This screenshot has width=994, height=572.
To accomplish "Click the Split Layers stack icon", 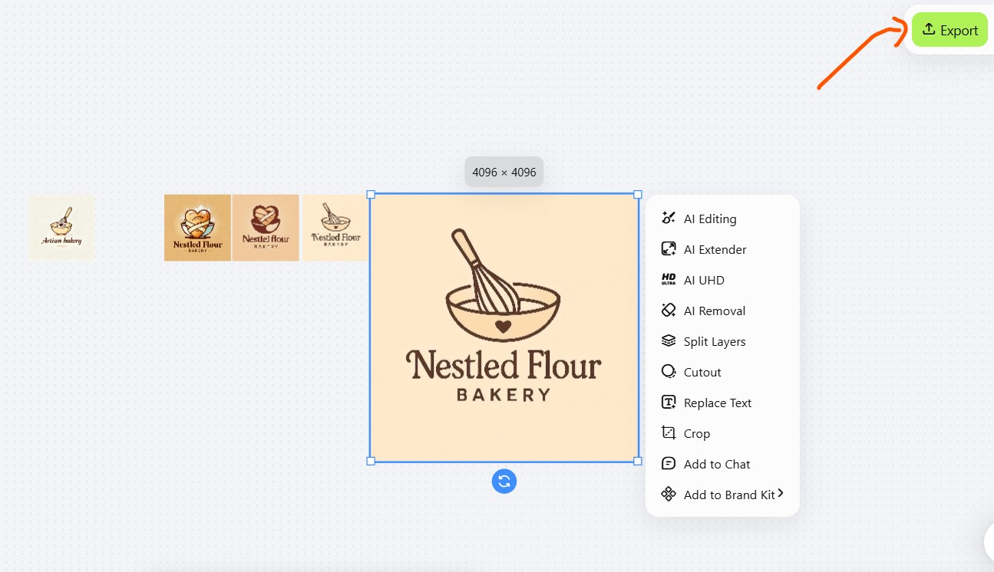I will [669, 341].
